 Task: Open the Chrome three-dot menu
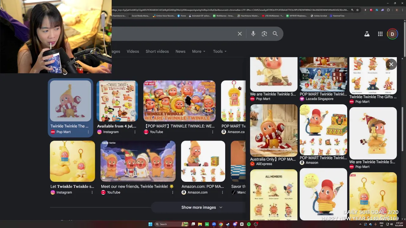click(402, 10)
